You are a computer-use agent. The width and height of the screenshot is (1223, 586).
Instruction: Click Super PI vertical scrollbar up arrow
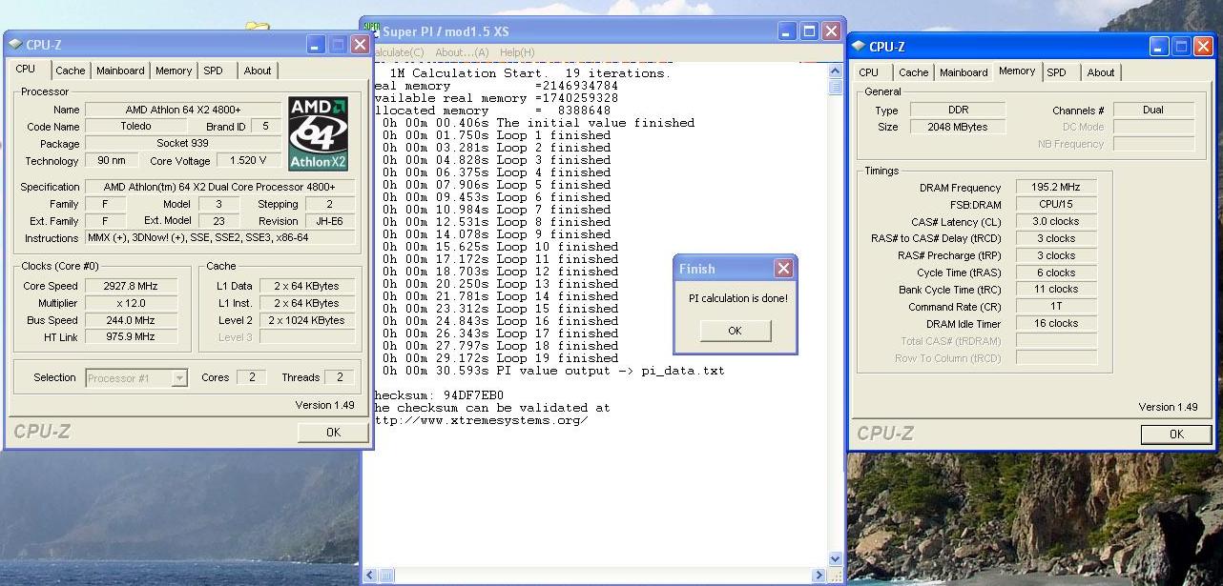(836, 71)
